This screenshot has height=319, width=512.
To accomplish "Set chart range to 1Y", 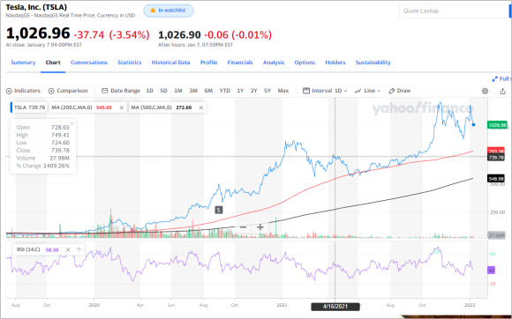I will pos(240,91).
